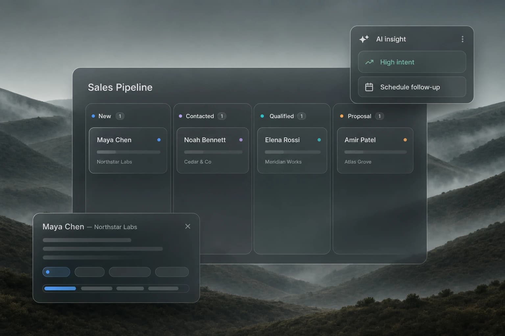Click the Schedule follow-up text
Viewport: 505px width, 336px height.
(x=410, y=87)
